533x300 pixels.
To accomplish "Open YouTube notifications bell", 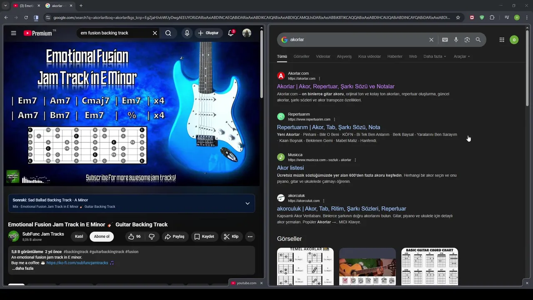I will tap(231, 33).
